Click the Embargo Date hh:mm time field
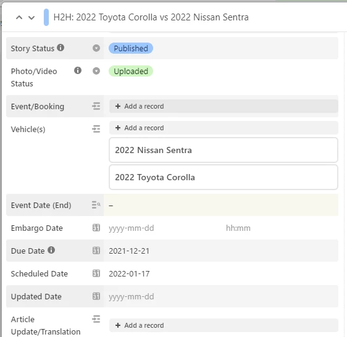Viewport: 347px width, 337px height. click(x=238, y=228)
